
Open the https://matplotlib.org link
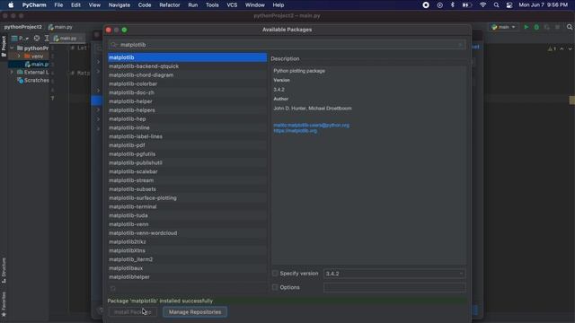pos(296,131)
